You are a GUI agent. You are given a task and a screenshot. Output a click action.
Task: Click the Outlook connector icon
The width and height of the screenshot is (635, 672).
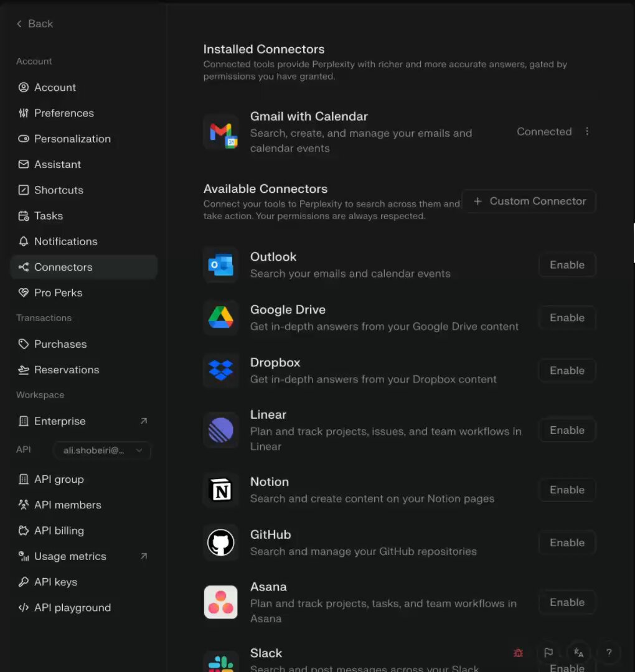(221, 265)
